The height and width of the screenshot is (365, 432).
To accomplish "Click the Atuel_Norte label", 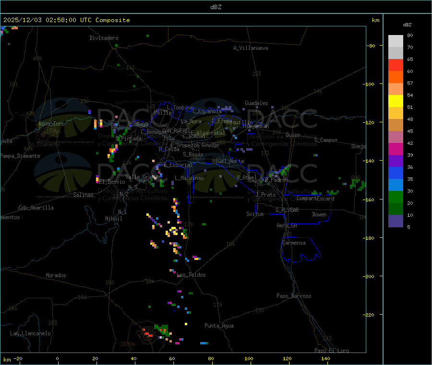I will [x=228, y=161].
